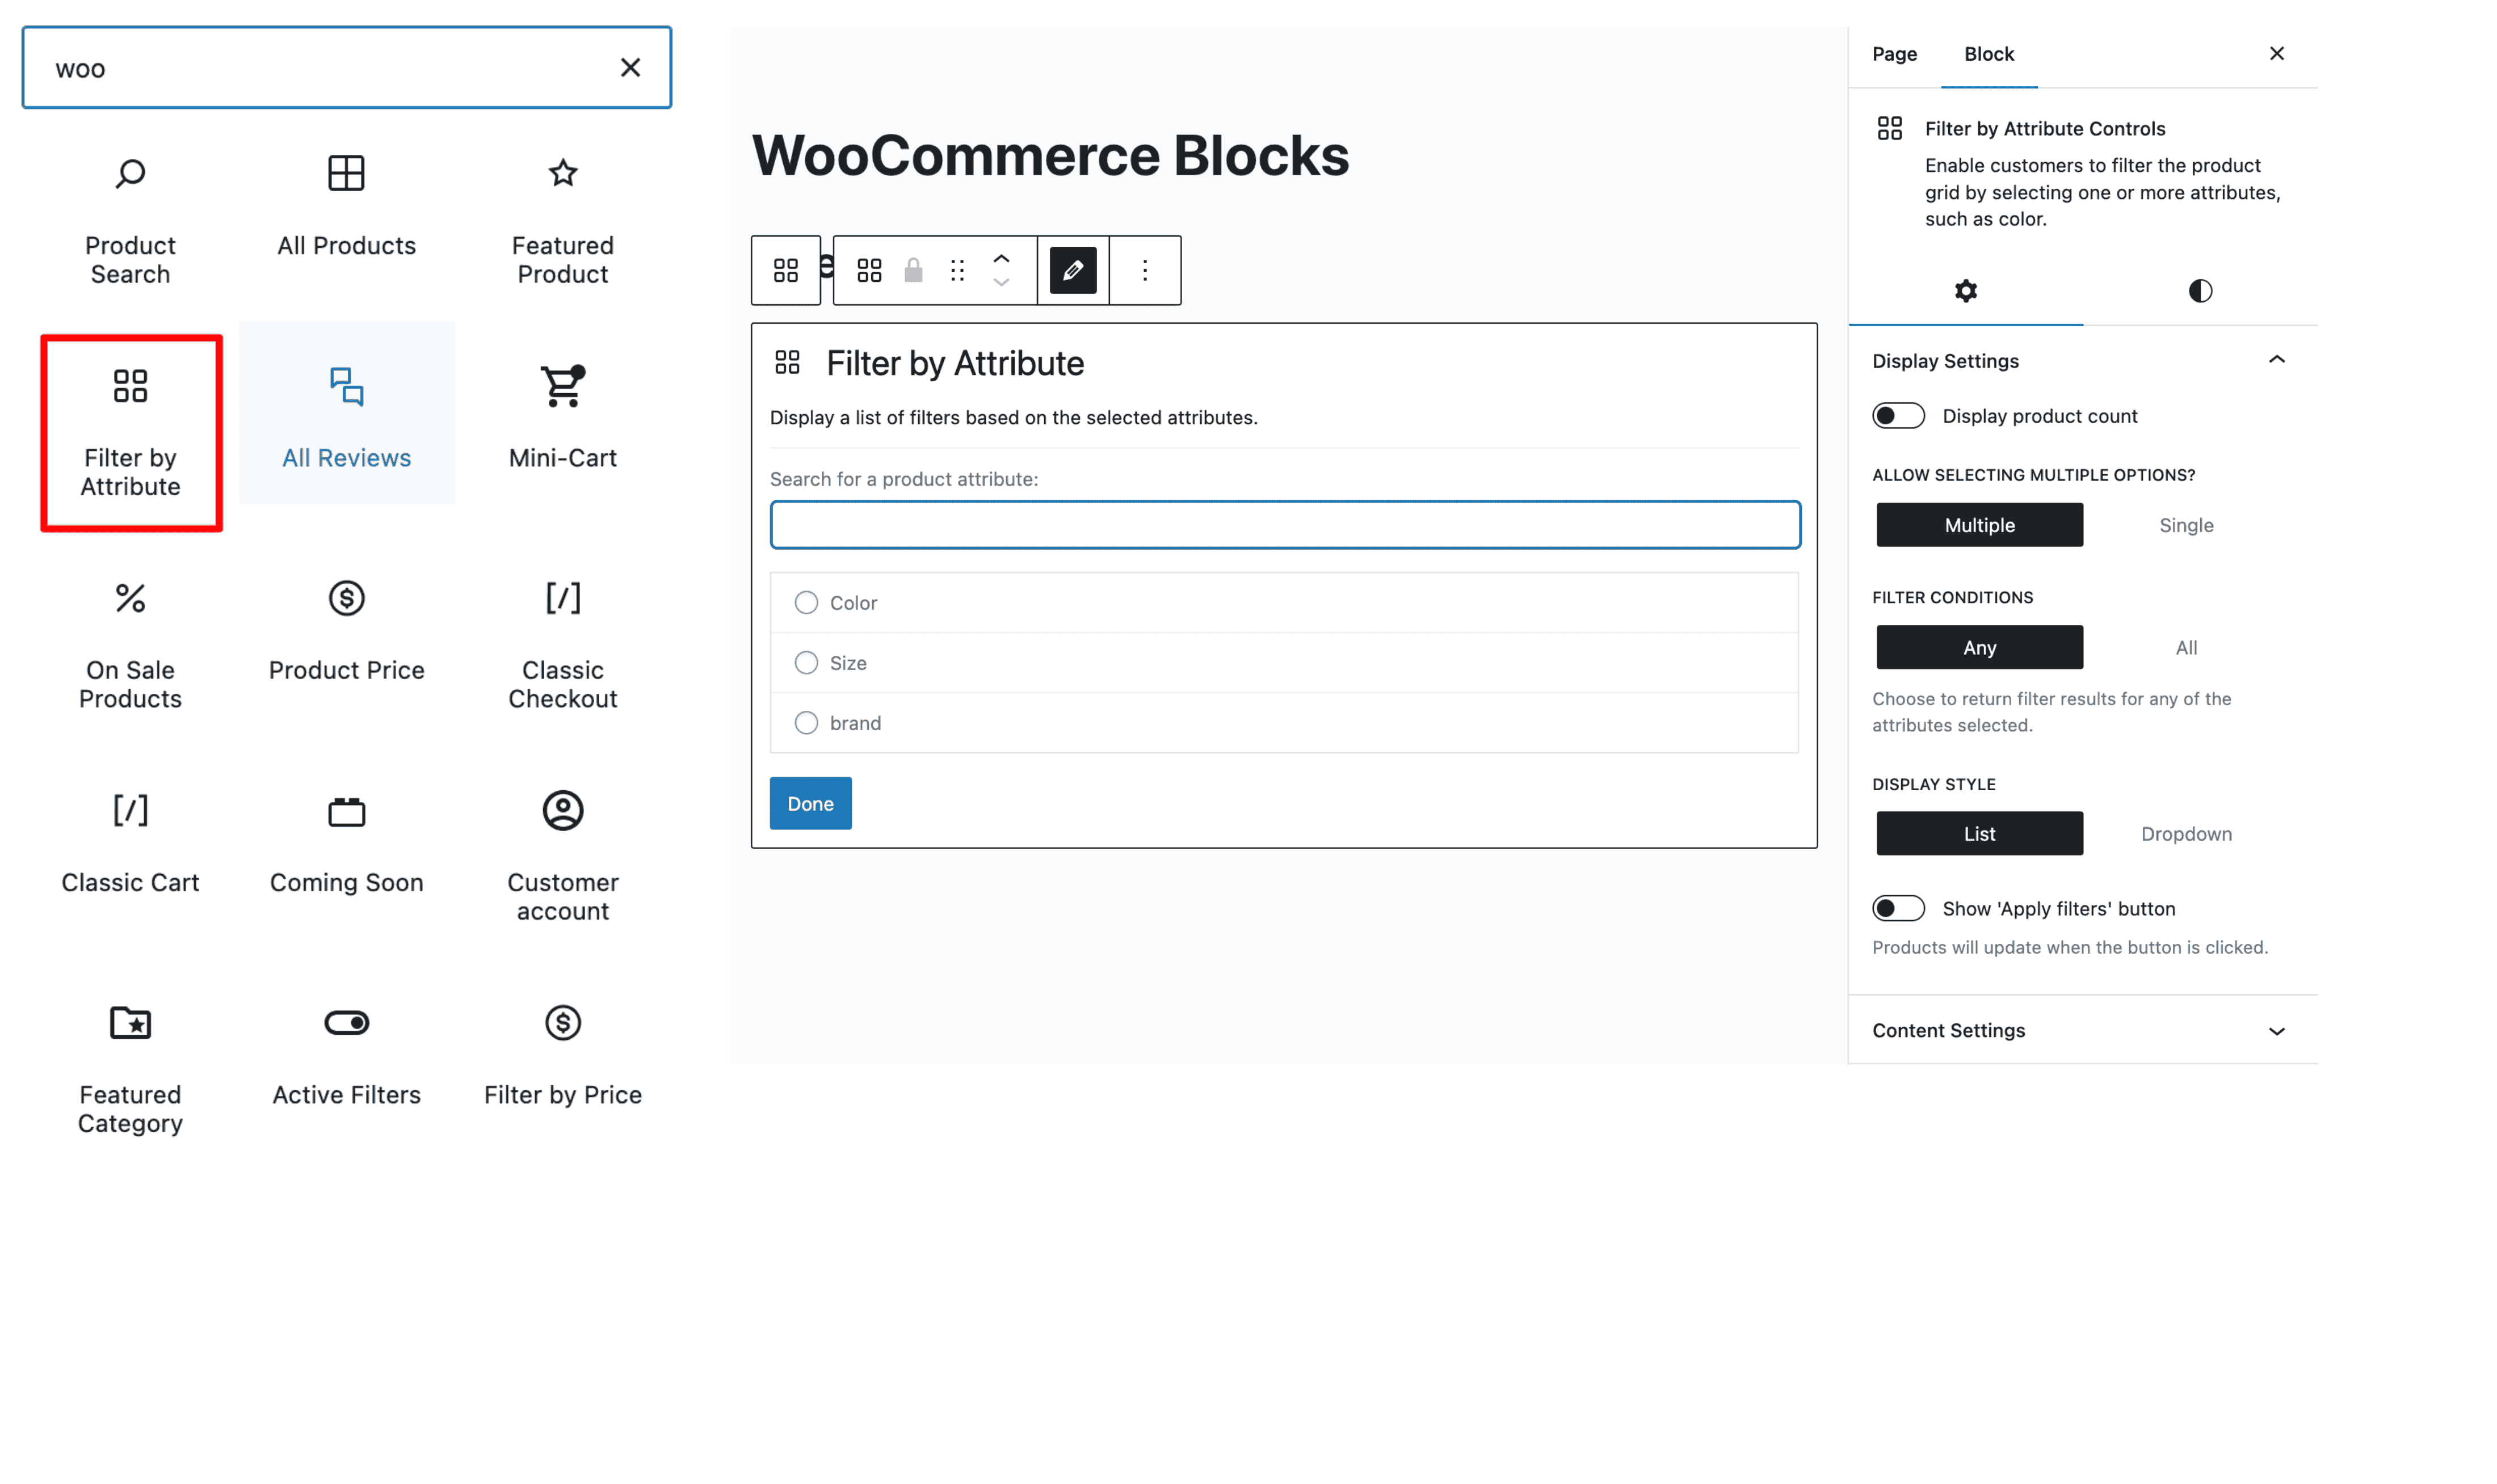Enable Show 'Apply filters' button toggle
This screenshot has width=2497, height=1484.
click(x=1898, y=908)
